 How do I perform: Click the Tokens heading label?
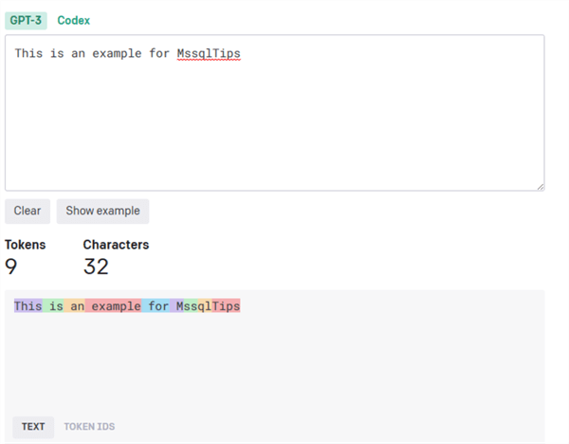point(26,245)
